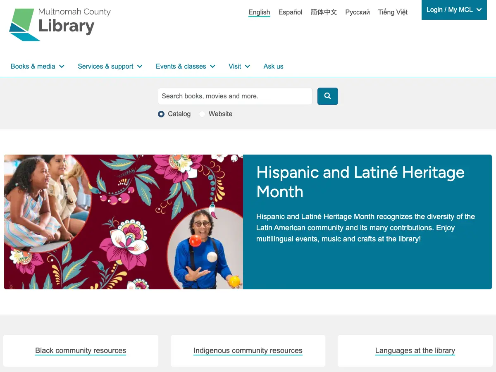This screenshot has width=496, height=372.
Task: Switch language to Русский
Action: click(358, 12)
